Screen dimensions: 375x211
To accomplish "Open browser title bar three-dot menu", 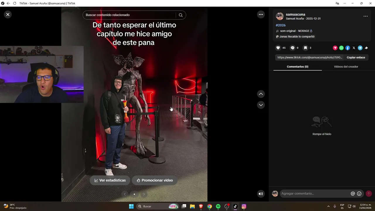I will (x=345, y=3).
